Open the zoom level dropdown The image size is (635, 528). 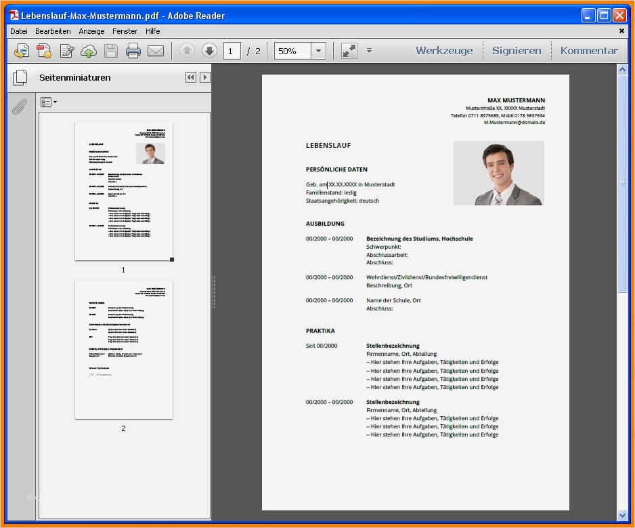(x=317, y=50)
